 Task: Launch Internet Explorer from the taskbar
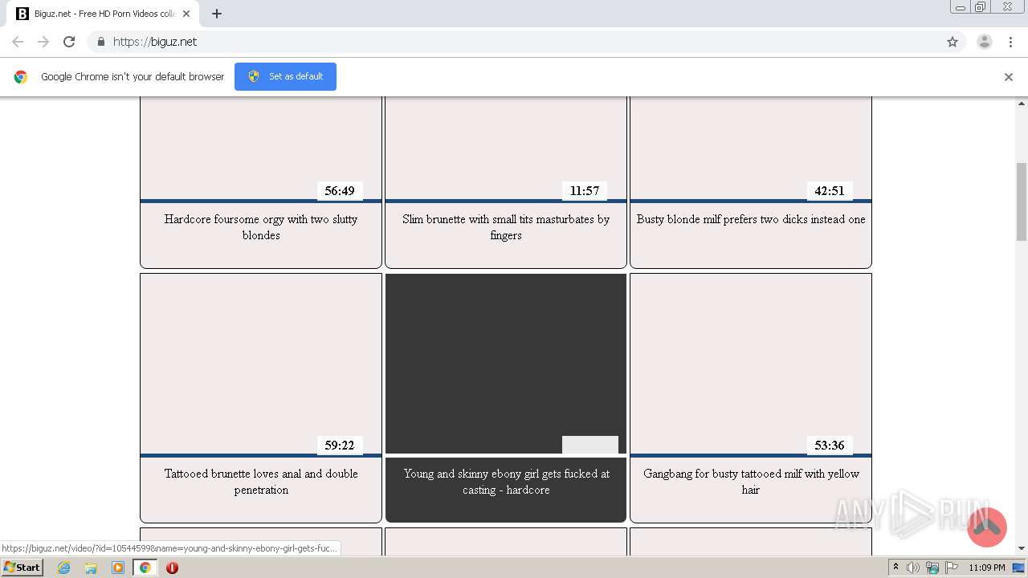64,568
